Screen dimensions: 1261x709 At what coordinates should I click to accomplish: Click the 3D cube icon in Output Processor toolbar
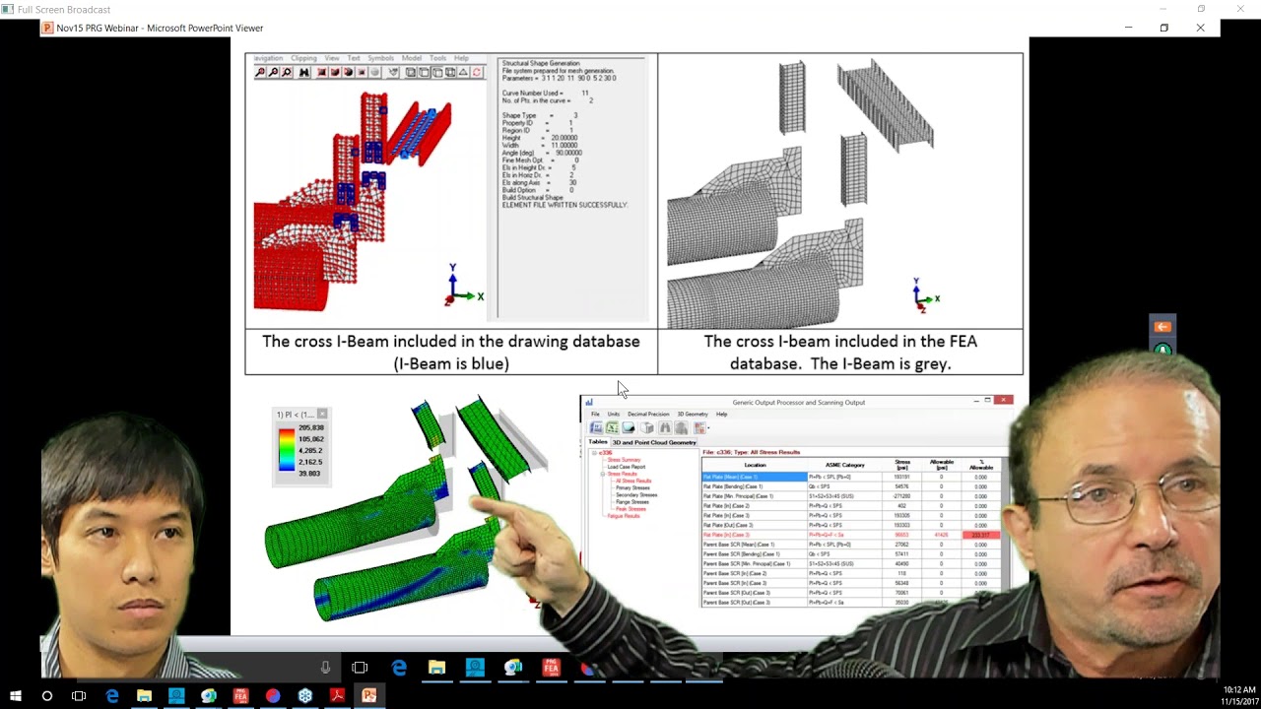647,427
